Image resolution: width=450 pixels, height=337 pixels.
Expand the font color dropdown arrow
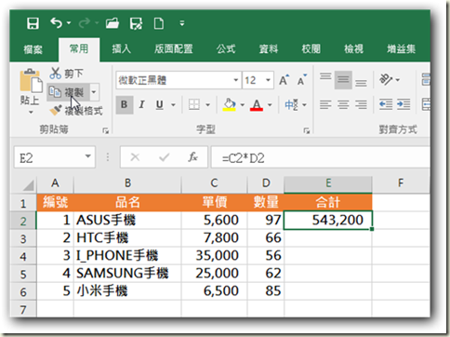pos(270,105)
